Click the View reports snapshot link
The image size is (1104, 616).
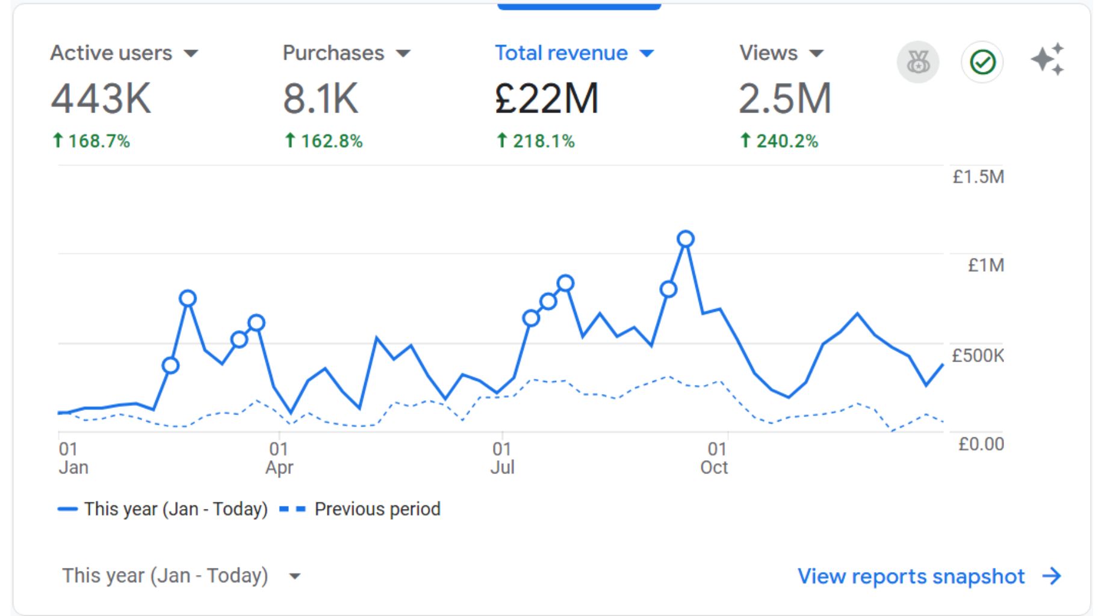point(911,576)
